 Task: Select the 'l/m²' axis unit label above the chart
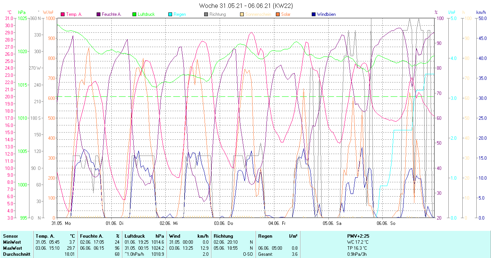tap(452, 12)
